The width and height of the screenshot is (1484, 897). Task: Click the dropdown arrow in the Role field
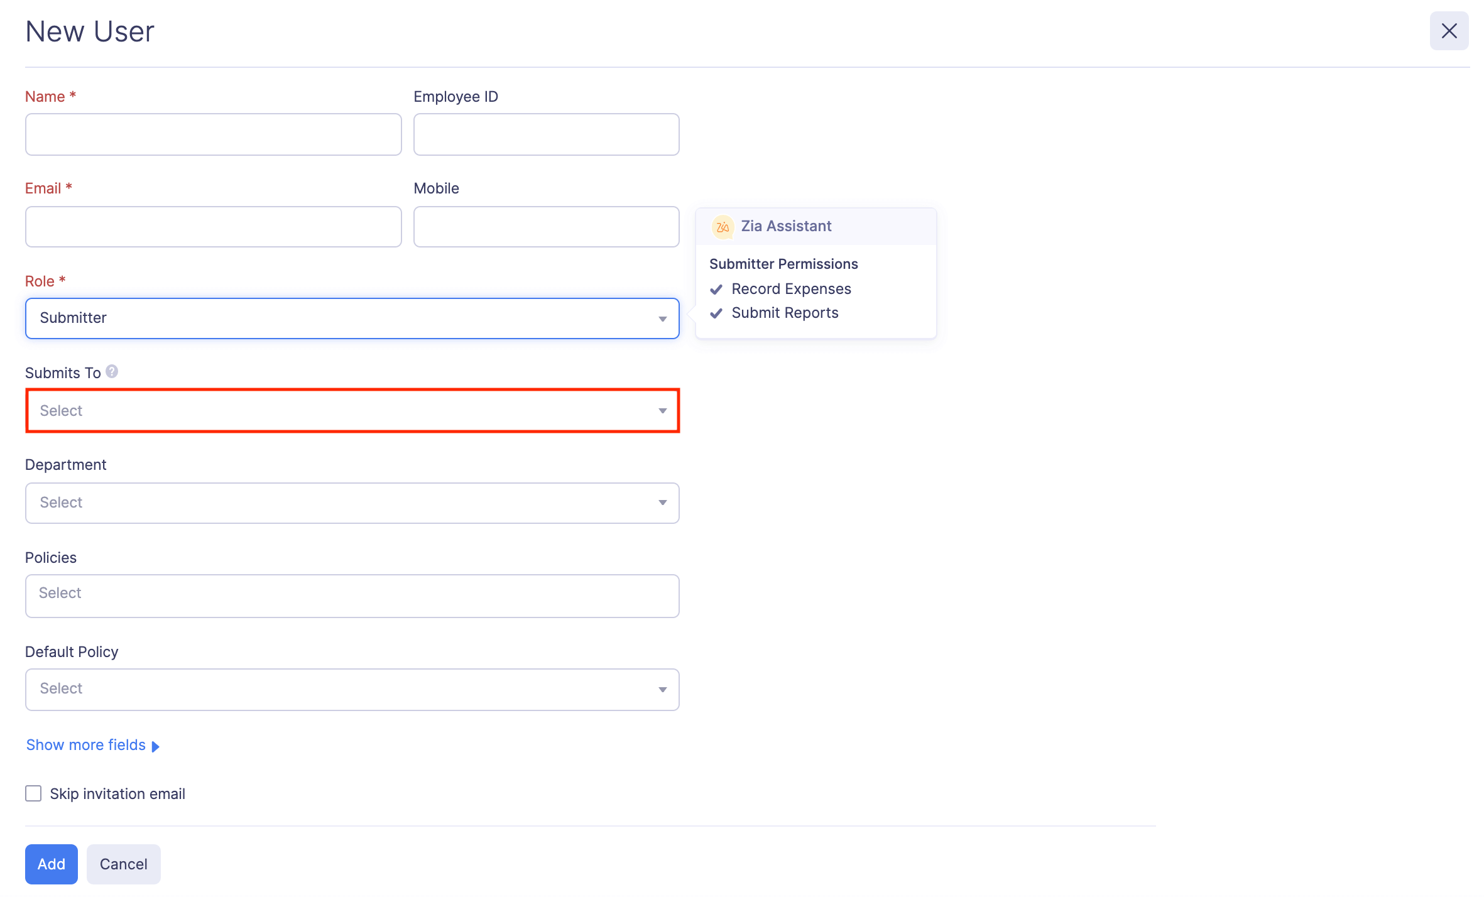click(662, 318)
